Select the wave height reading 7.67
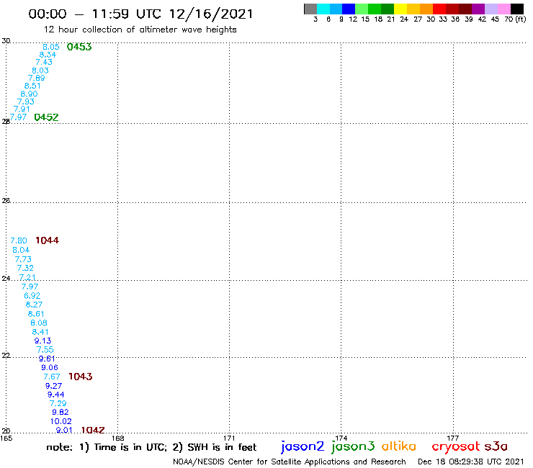The height and width of the screenshot is (468, 533). click(52, 377)
